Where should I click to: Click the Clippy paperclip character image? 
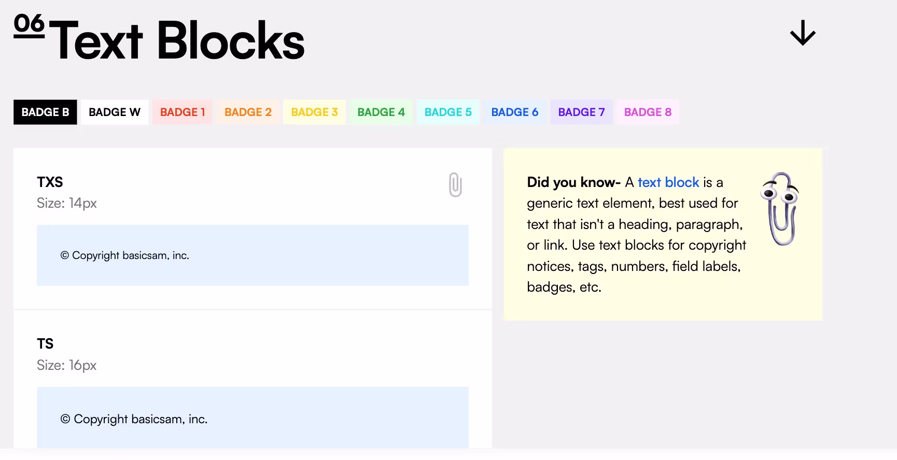[x=780, y=208]
